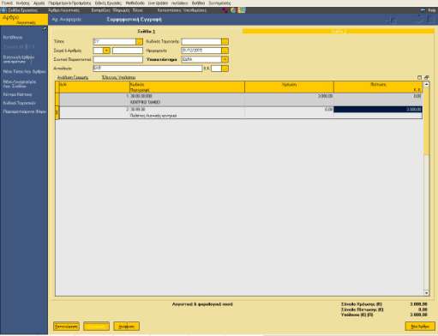Click the single-window icon above the grid

419,77
